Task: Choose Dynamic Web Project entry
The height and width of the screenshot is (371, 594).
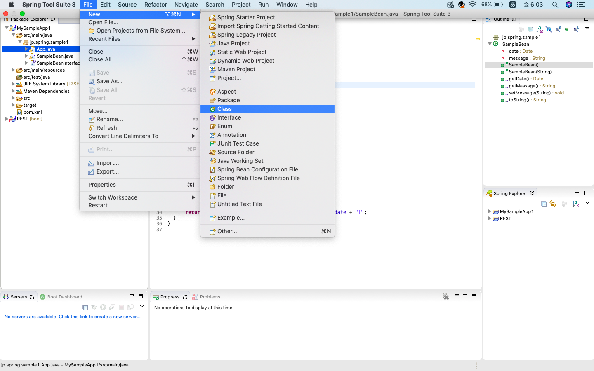Action: click(267, 61)
